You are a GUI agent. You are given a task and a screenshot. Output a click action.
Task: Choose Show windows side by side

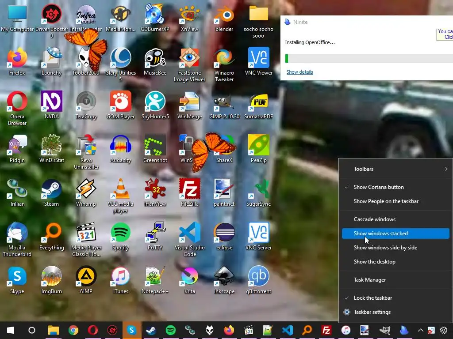click(395, 248)
